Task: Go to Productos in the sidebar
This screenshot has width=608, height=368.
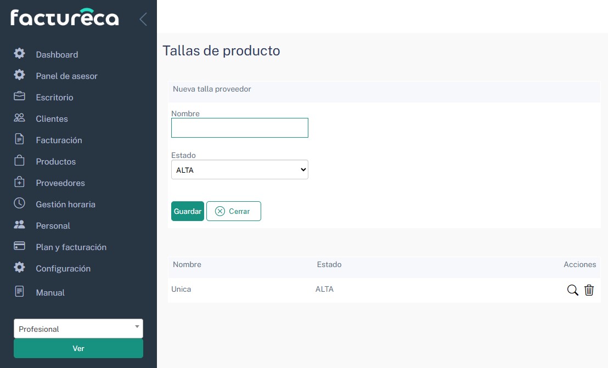Action: coord(55,162)
